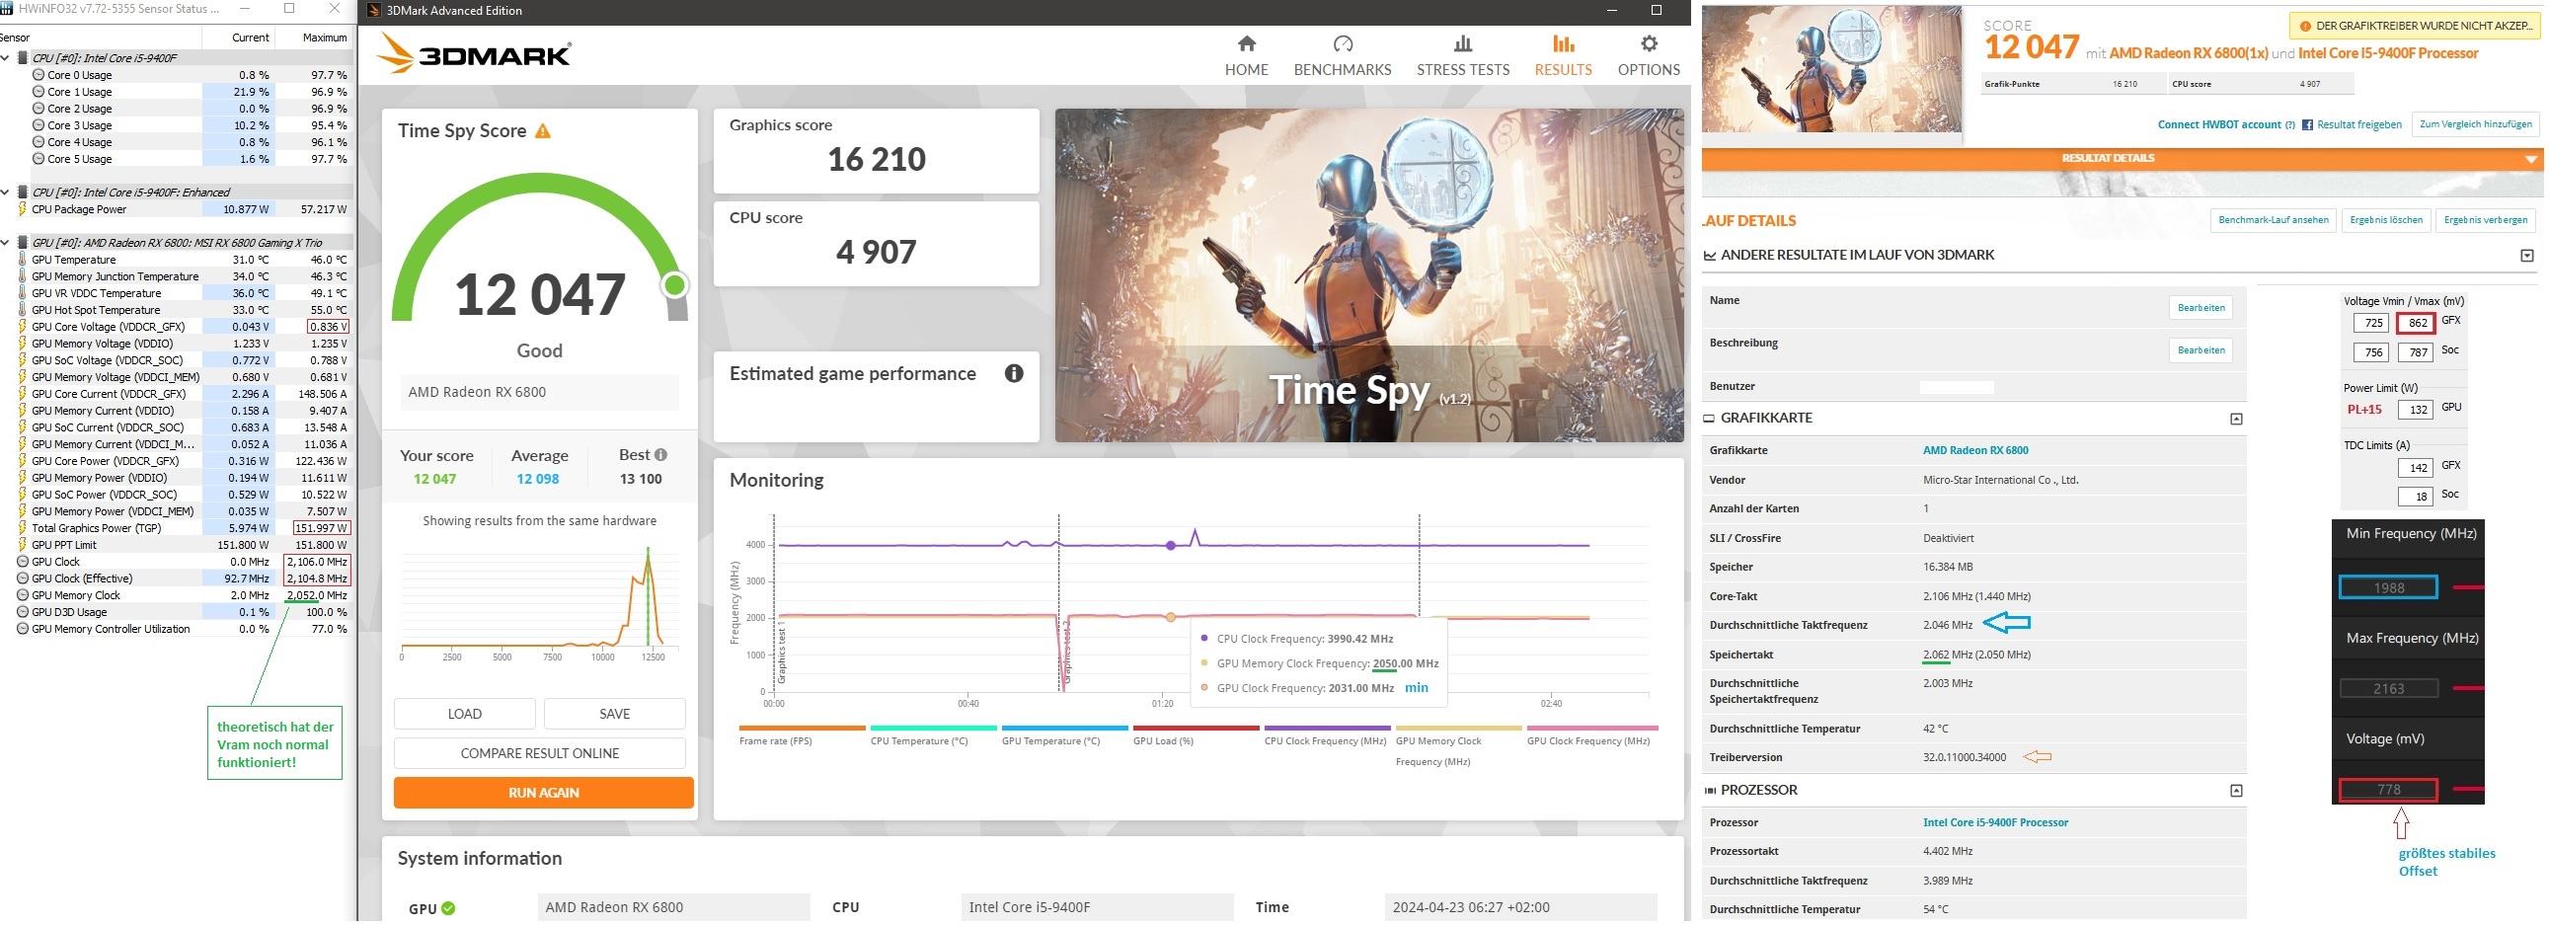Click the Max Frequency field 2163
2549x926 pixels.
(2388, 688)
